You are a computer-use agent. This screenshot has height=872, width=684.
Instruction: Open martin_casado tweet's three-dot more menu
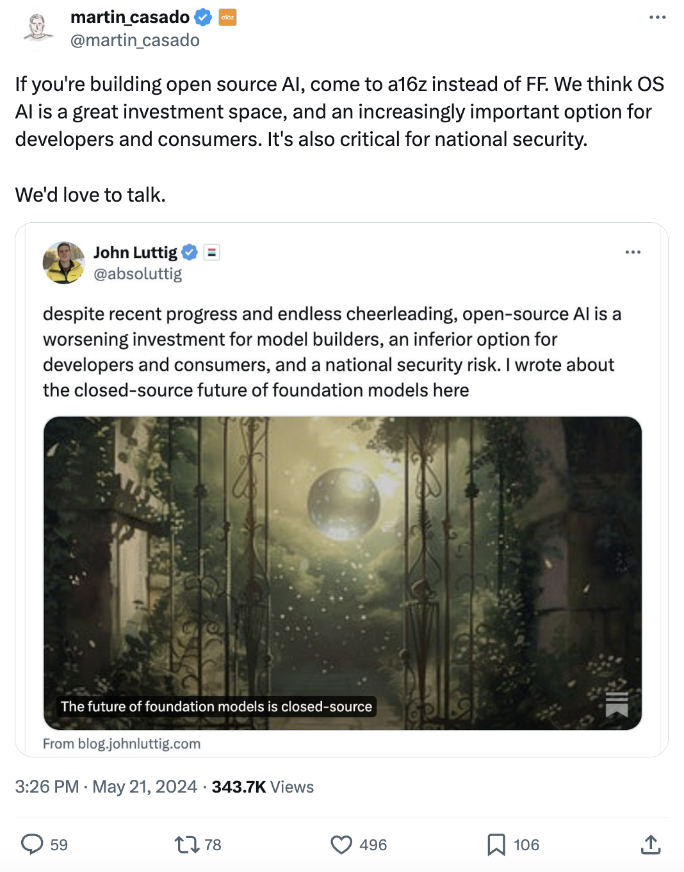tap(657, 17)
